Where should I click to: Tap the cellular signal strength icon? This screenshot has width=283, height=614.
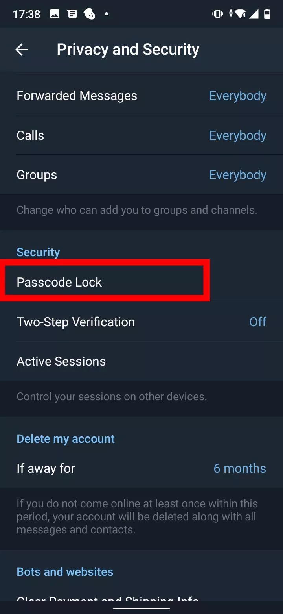pyautogui.click(x=254, y=14)
